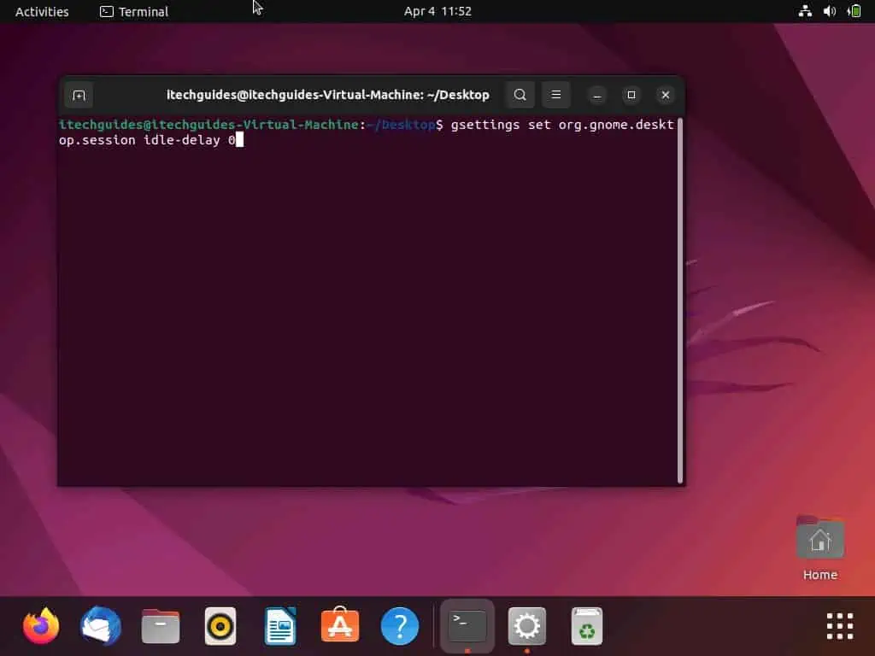Launch Firefox from the dock
Screen dimensions: 875x656
[40, 625]
